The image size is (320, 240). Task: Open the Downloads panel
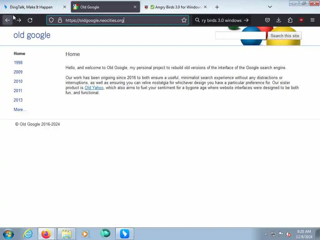(x=278, y=20)
